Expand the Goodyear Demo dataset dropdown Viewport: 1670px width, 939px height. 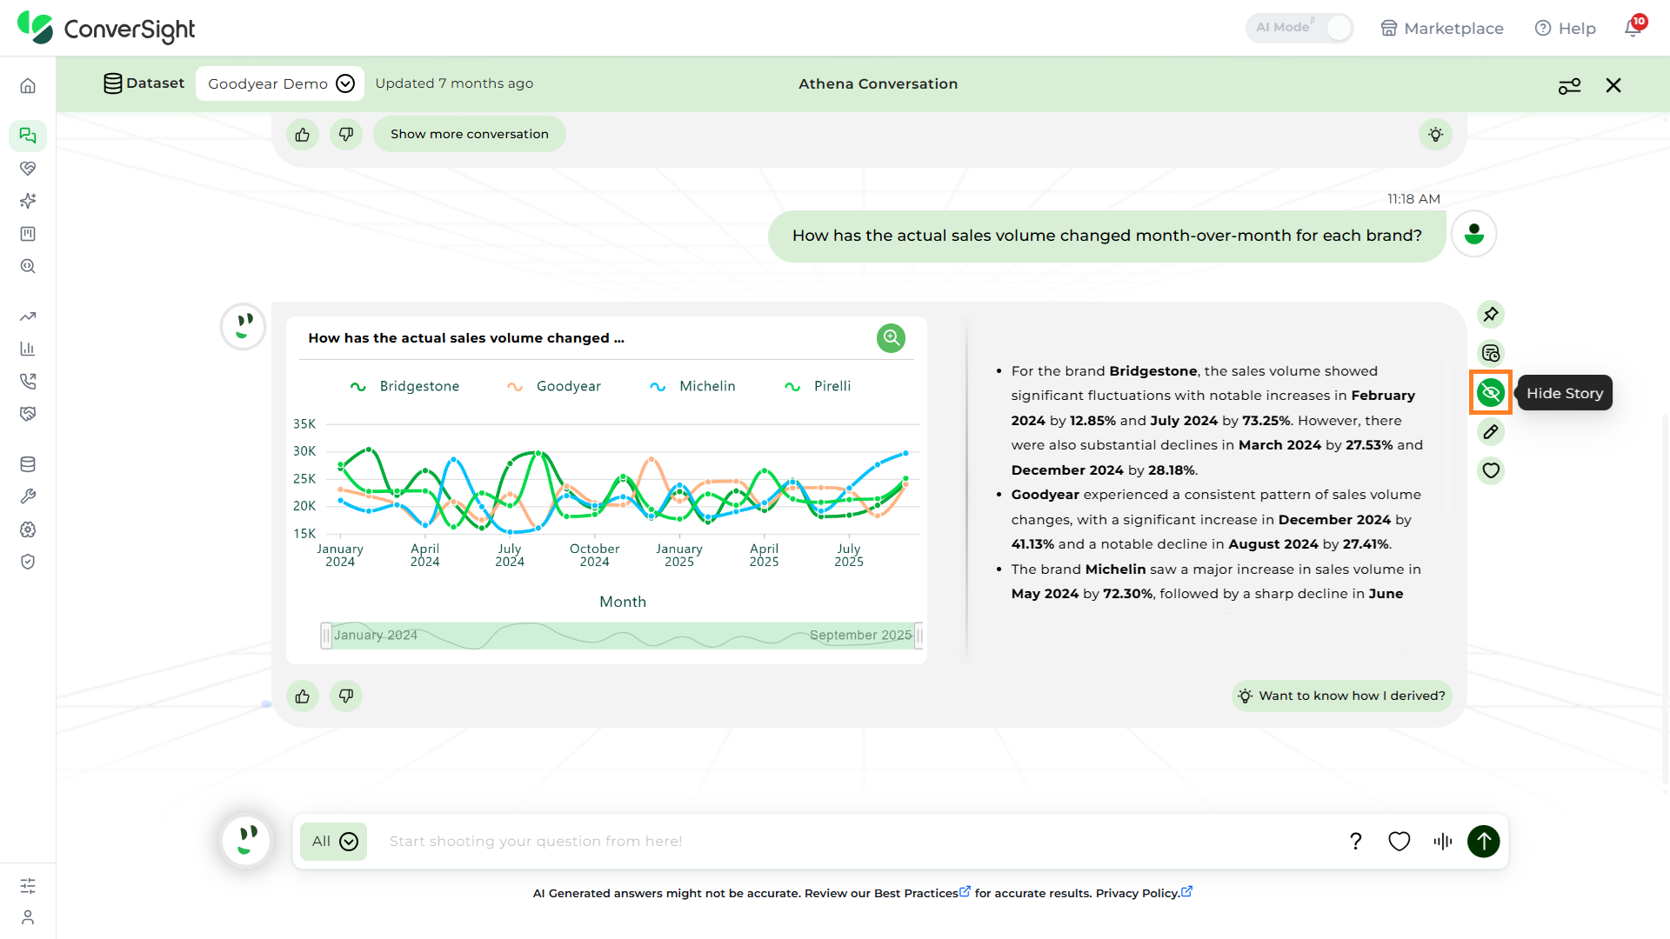coord(280,83)
